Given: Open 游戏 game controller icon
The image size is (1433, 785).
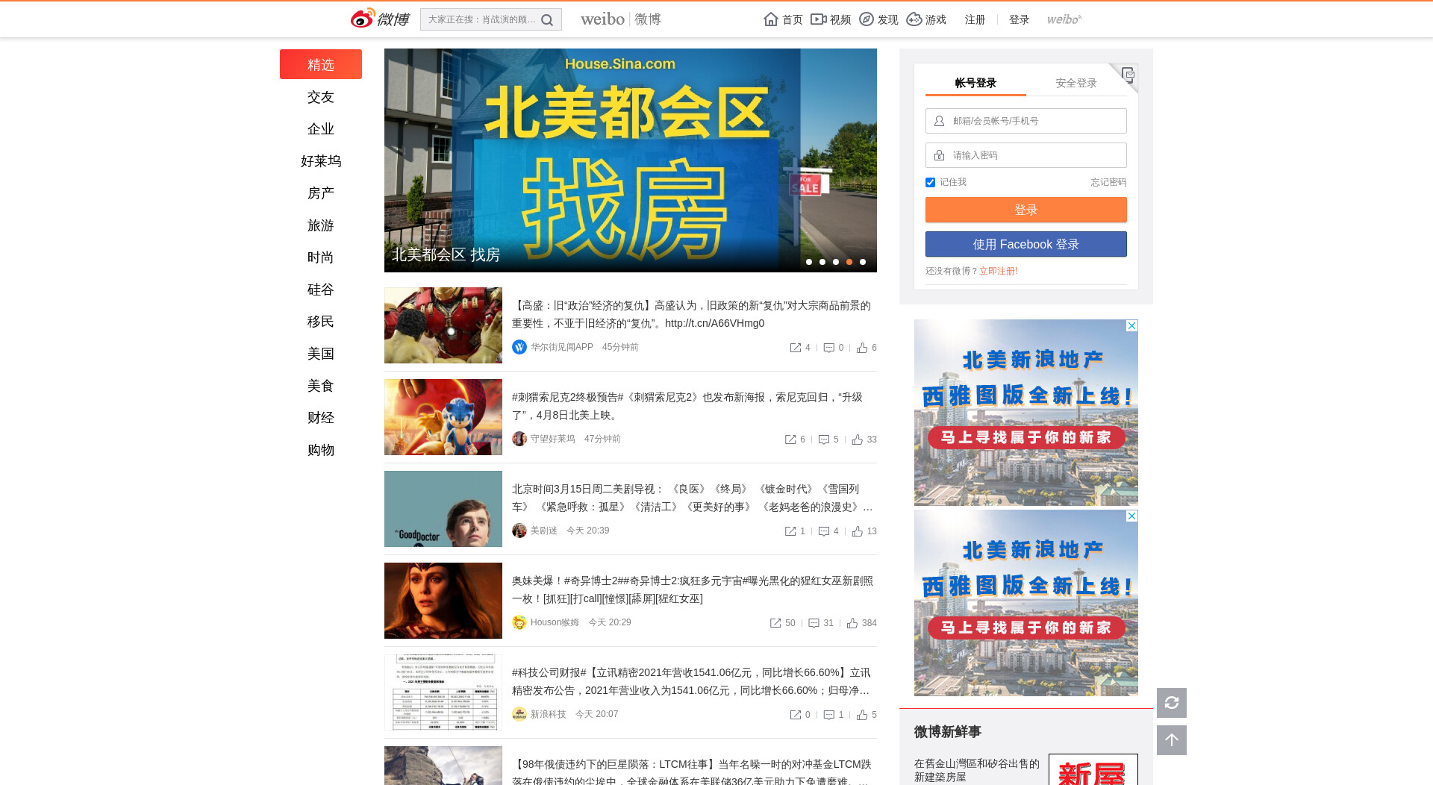Looking at the screenshot, I should coord(914,19).
